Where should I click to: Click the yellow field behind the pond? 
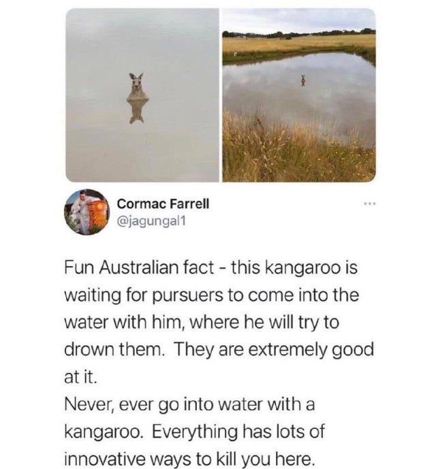[x=299, y=44]
